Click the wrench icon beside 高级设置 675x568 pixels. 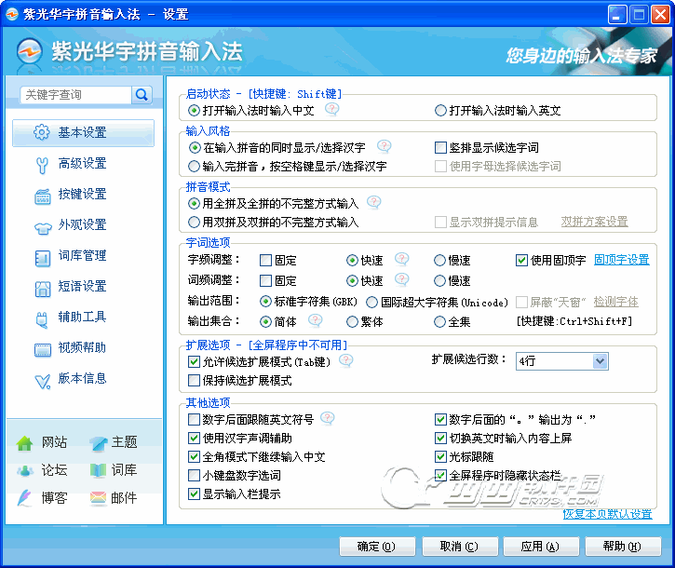42,165
